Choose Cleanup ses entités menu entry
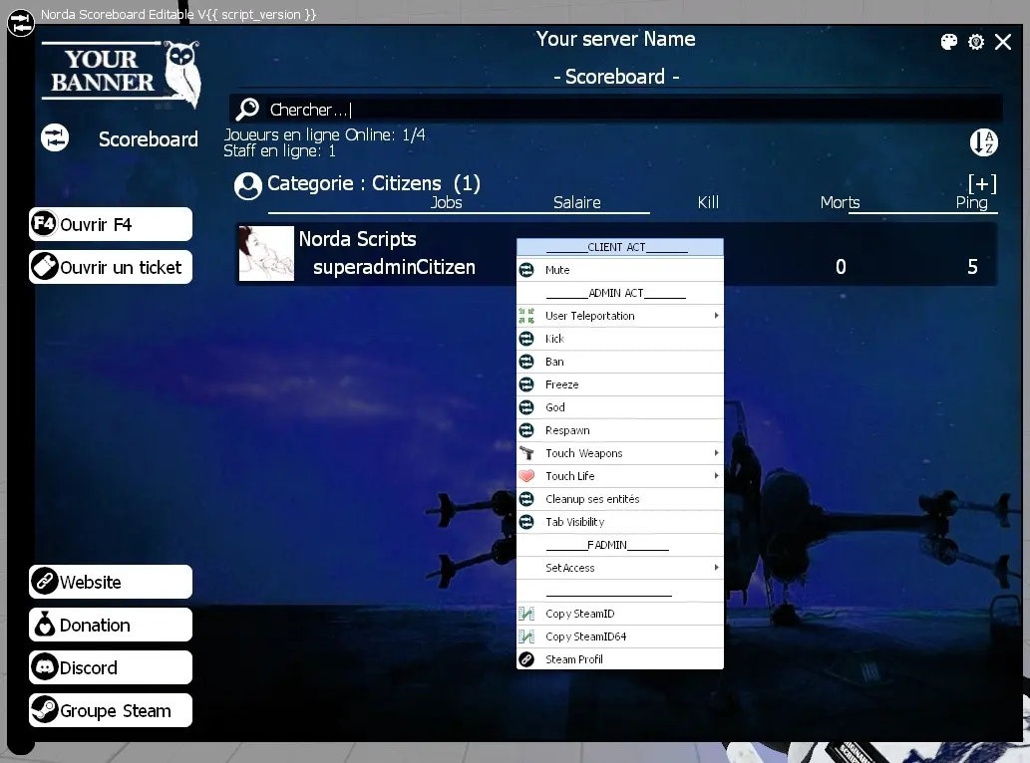Image resolution: width=1030 pixels, height=763 pixels. [592, 499]
